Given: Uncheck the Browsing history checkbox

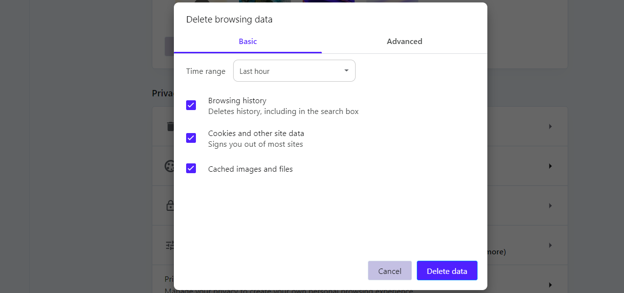Looking at the screenshot, I should pos(191,105).
